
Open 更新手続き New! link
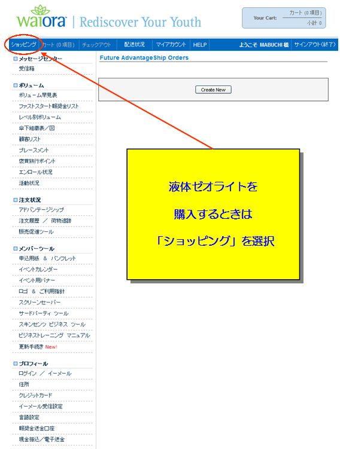[38, 347]
